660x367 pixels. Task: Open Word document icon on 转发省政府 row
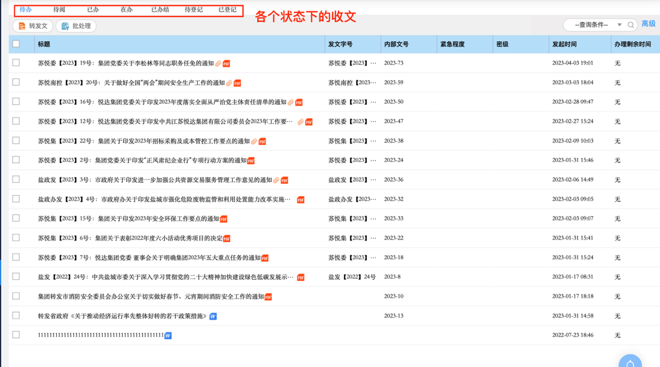click(x=213, y=316)
